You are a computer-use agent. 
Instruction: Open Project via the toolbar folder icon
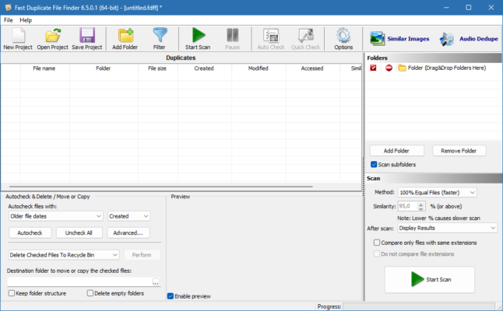coord(52,39)
